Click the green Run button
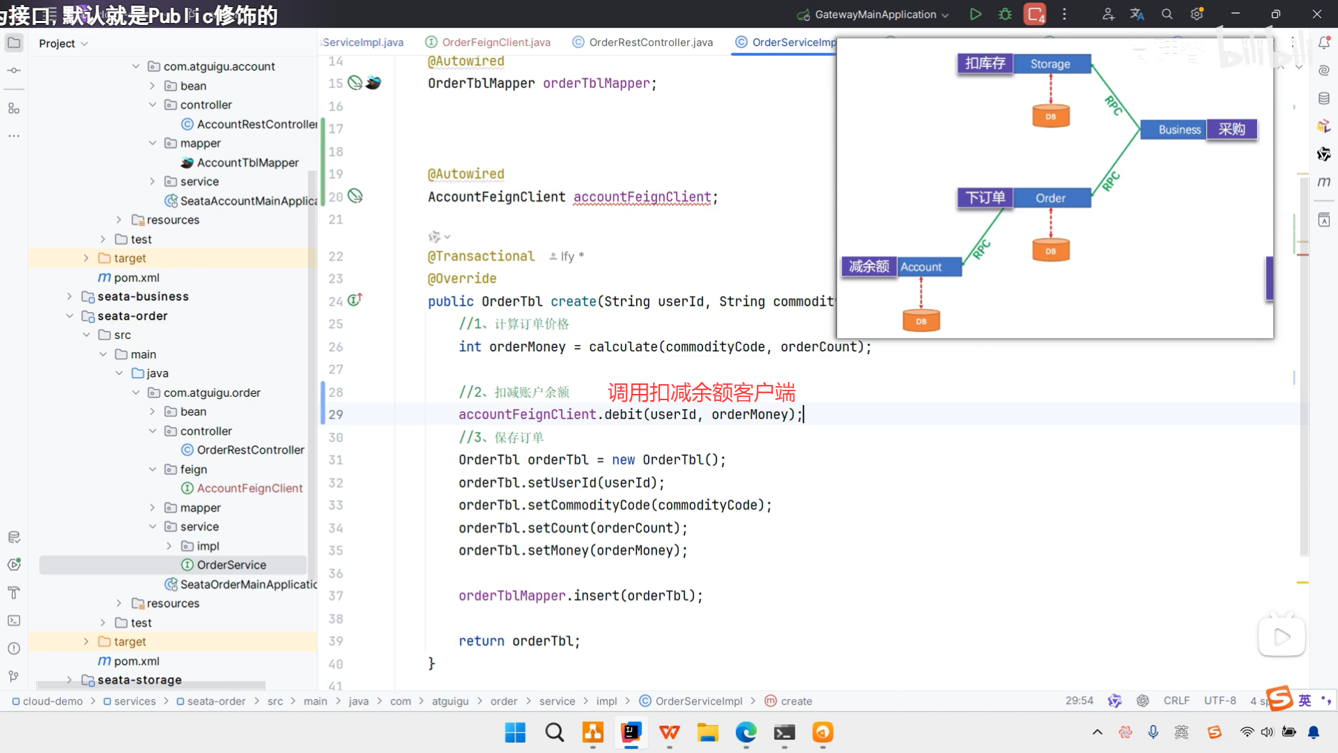Screen dimensions: 1338x753 tap(976, 14)
